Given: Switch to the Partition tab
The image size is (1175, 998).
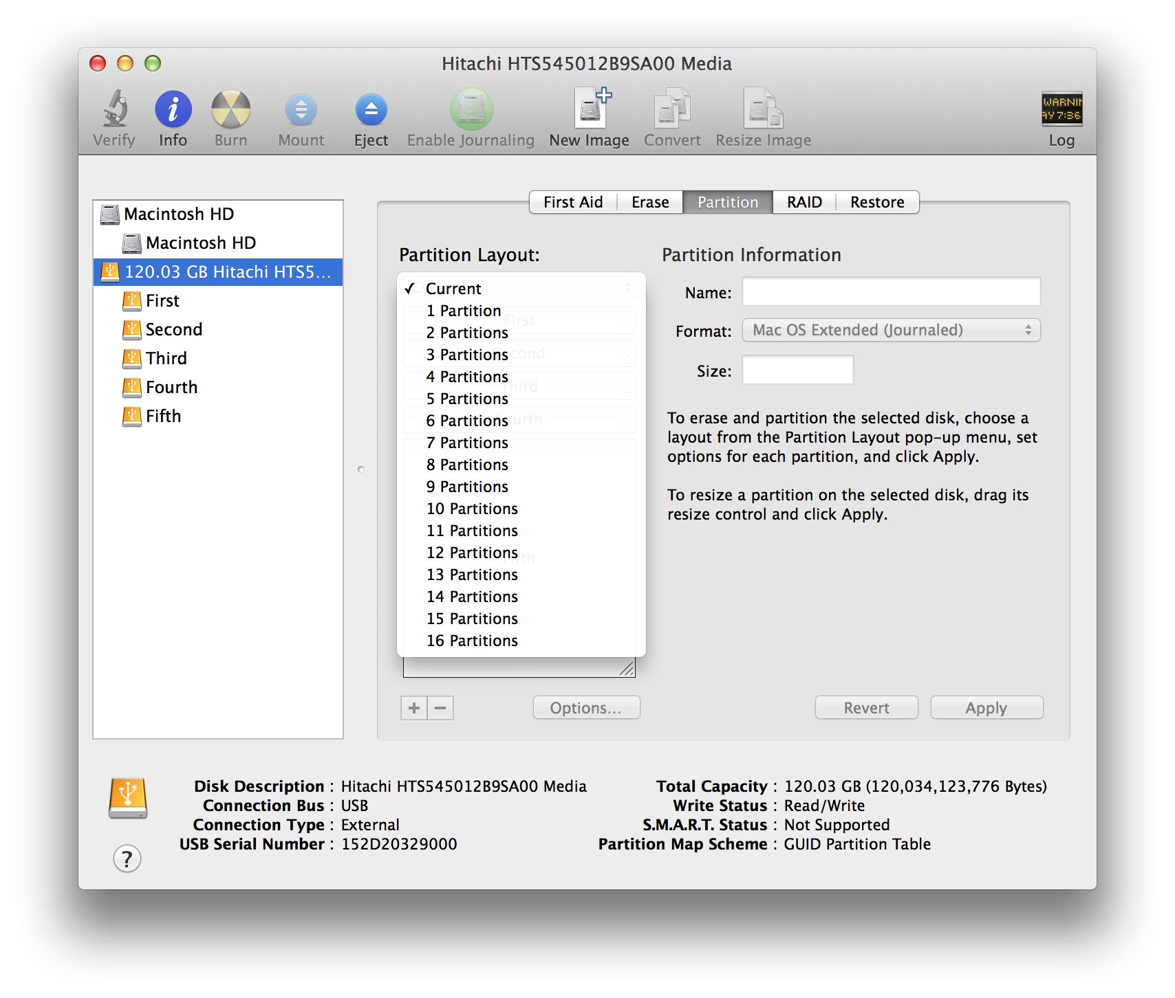Looking at the screenshot, I should coord(728,202).
